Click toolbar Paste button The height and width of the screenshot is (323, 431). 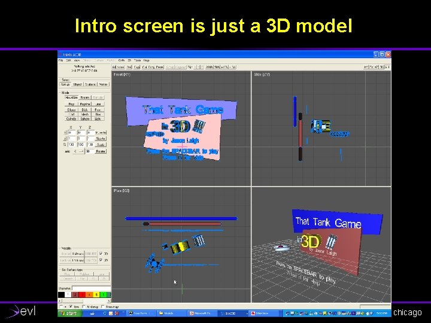[160, 67]
